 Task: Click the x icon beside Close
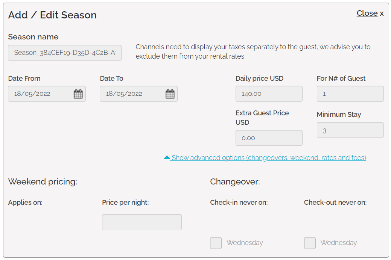point(382,14)
